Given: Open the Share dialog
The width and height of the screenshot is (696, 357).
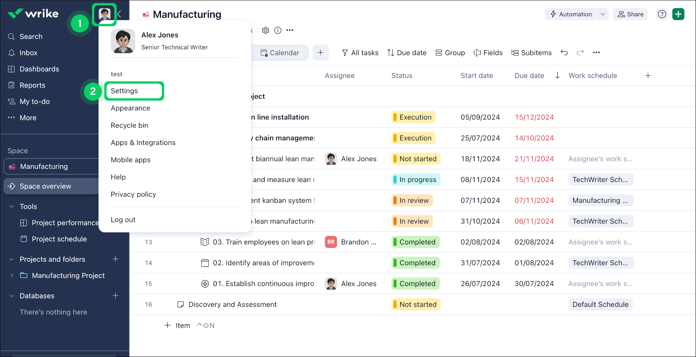Looking at the screenshot, I should click(x=630, y=14).
